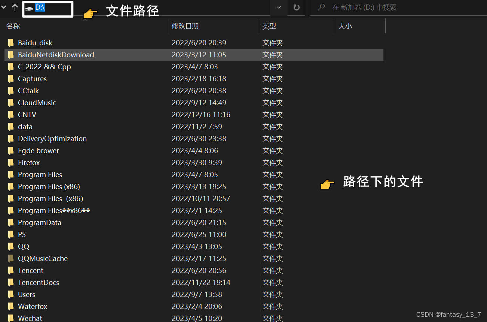Click the Users folder icon
Screen dimensions: 487x322
pos(11,294)
